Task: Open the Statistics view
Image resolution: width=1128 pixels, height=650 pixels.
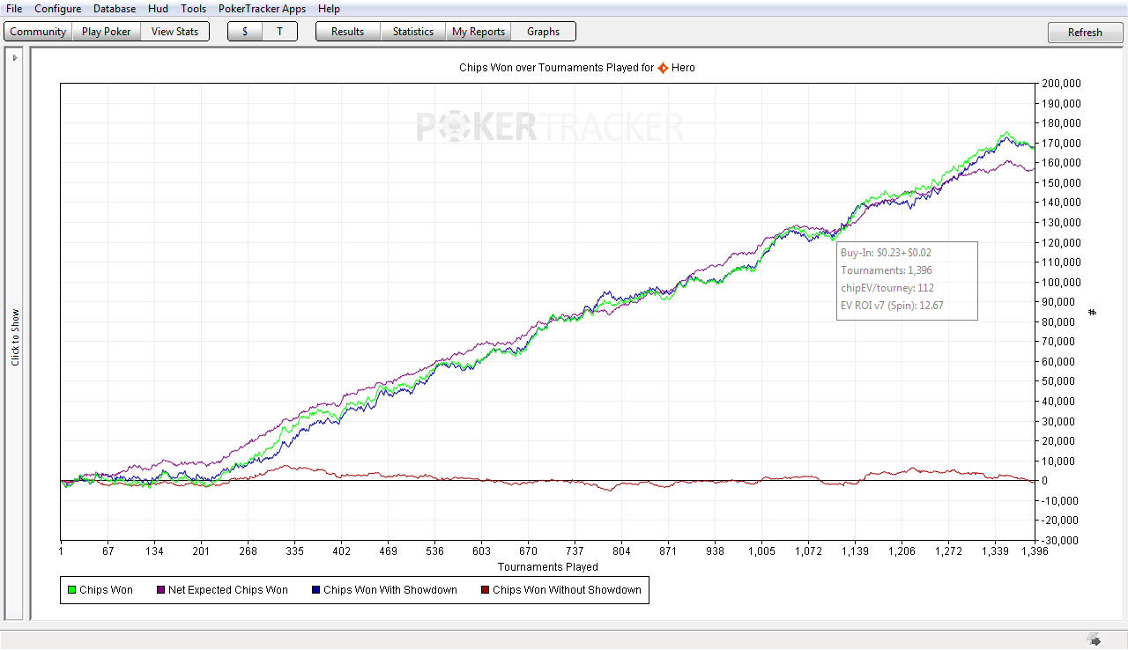Action: click(x=413, y=32)
